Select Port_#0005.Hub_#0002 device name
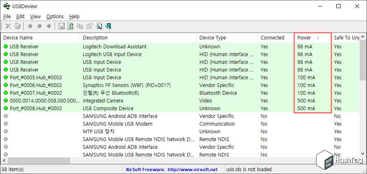This screenshot has width=367, height=174. pyautogui.click(x=36, y=77)
